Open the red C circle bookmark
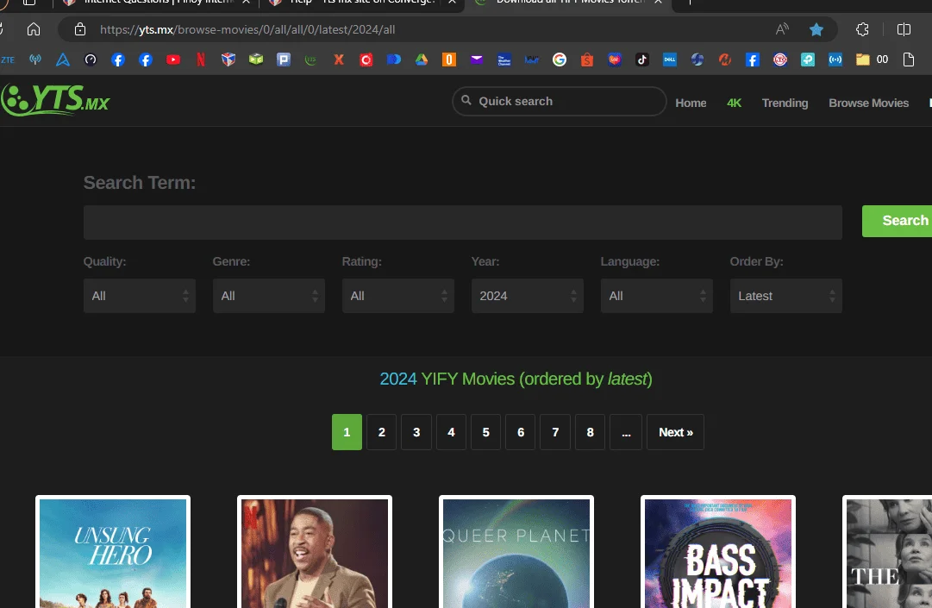 pos(366,60)
